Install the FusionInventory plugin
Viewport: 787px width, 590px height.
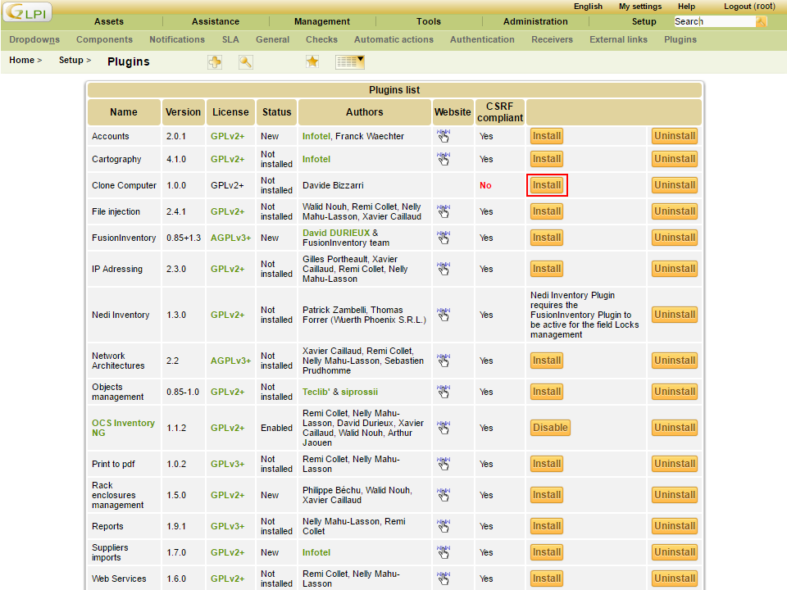(x=547, y=238)
